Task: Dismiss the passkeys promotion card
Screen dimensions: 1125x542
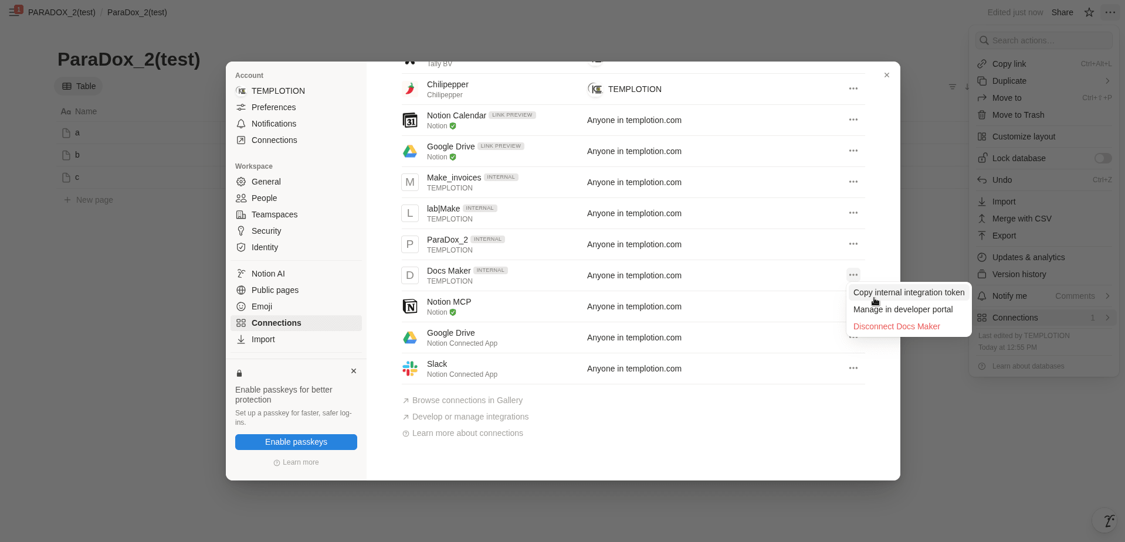Action: pos(354,371)
